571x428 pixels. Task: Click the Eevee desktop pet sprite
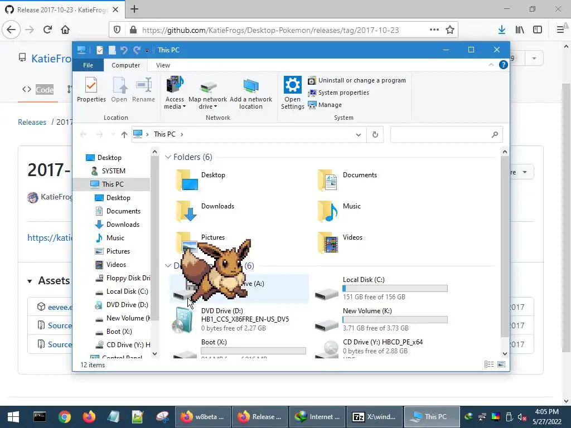click(216, 270)
